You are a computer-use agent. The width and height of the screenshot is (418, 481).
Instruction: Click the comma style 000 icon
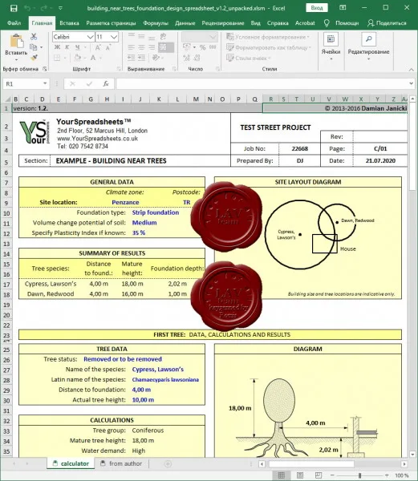[x=213, y=47]
